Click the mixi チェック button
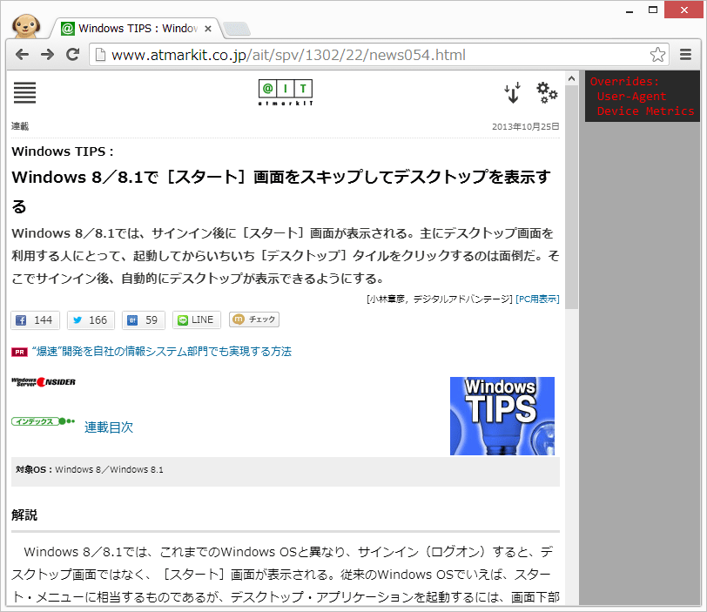This screenshot has height=612, width=707. [x=254, y=319]
